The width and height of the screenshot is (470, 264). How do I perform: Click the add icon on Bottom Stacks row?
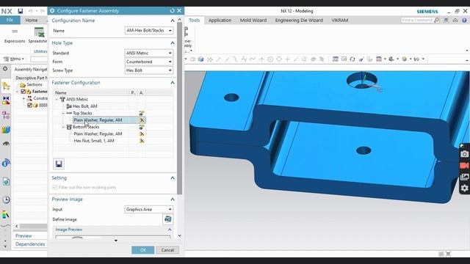[x=142, y=127]
